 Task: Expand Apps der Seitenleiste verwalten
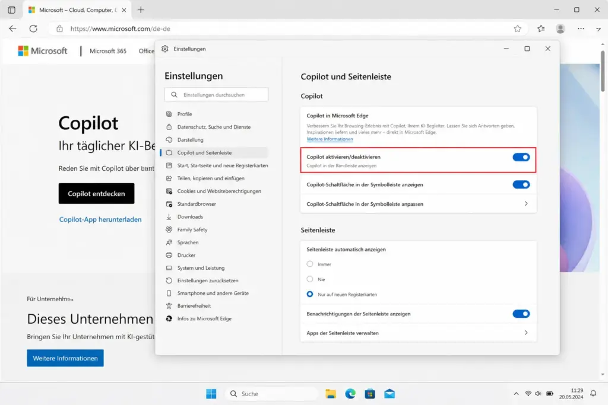coord(419,333)
